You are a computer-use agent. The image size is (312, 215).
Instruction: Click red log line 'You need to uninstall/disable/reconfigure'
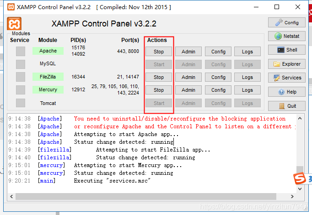180,119
